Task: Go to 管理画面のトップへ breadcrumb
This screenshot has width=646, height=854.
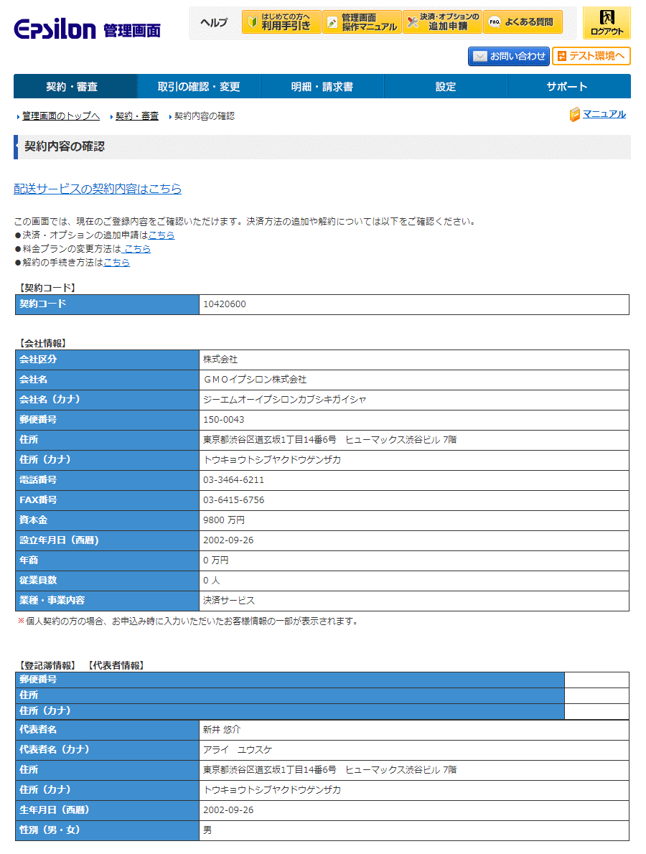Action: (x=61, y=116)
